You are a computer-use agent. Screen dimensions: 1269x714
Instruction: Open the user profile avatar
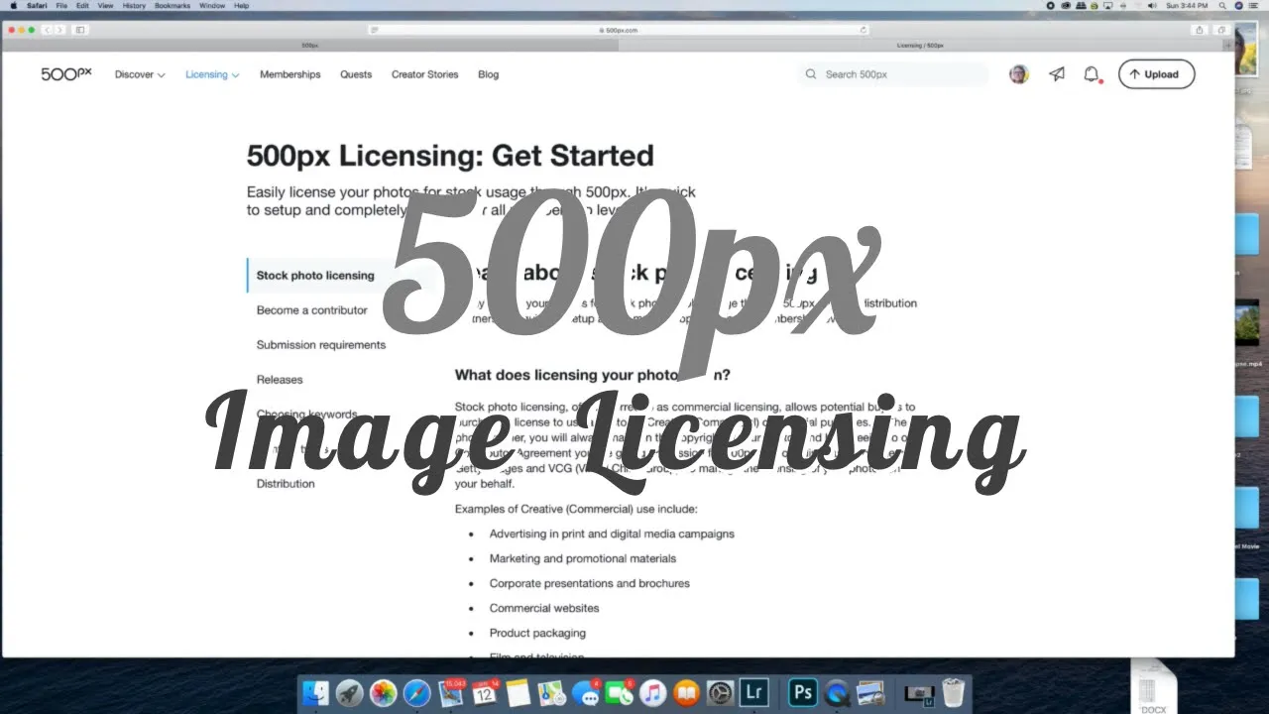tap(1019, 74)
